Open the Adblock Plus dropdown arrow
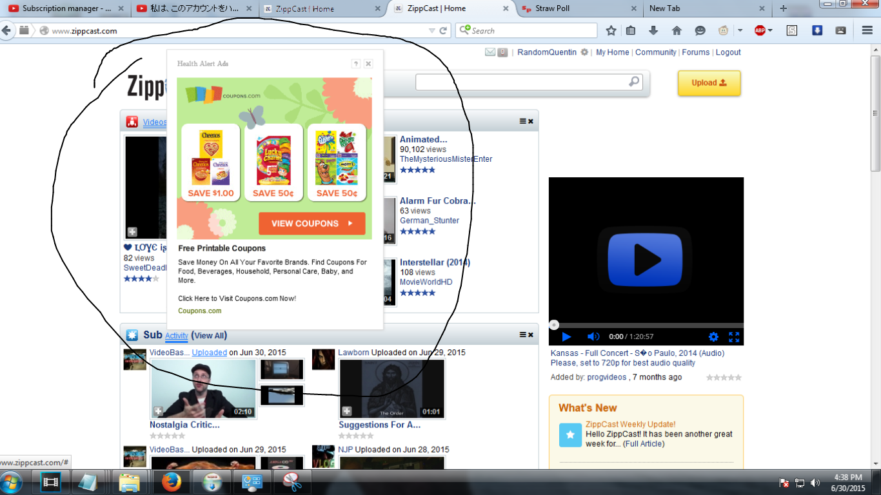Screen dimensions: 881x495 point(770,30)
